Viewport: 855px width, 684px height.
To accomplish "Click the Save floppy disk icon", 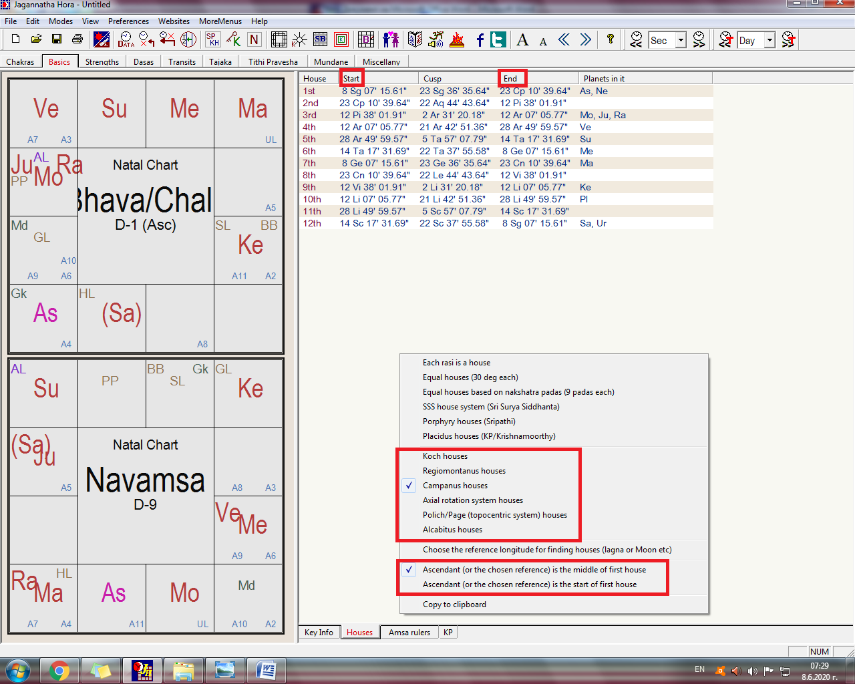I will 57,39.
